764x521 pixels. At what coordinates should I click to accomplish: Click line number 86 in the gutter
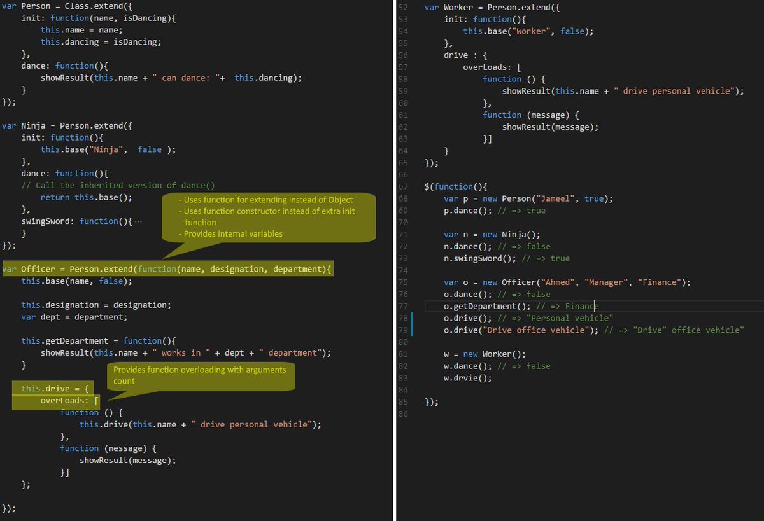(402, 413)
